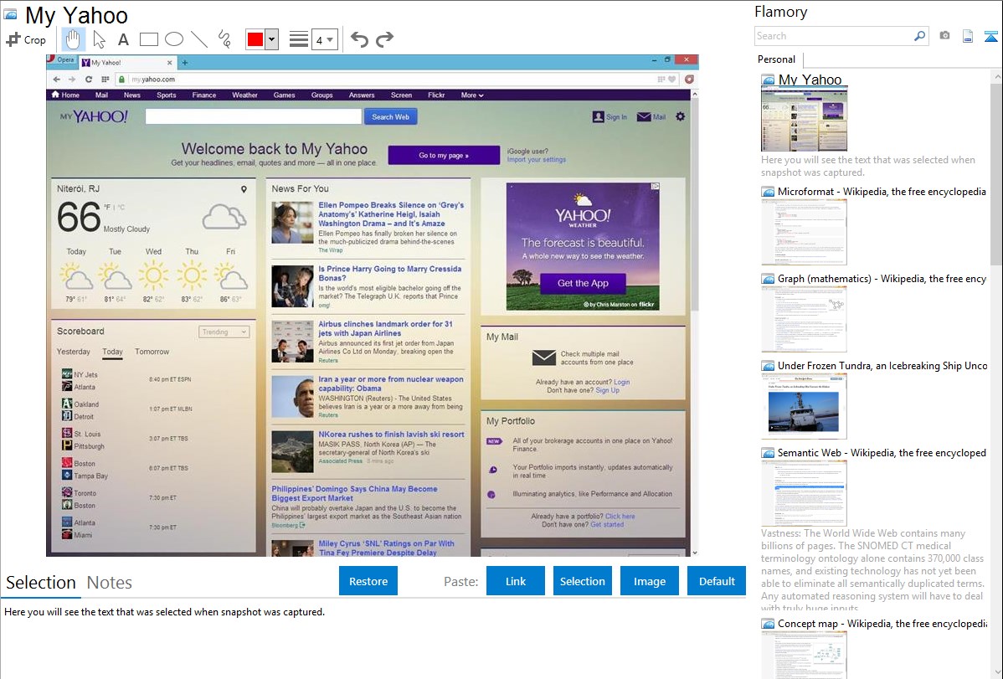Click the Get the App button

583,283
